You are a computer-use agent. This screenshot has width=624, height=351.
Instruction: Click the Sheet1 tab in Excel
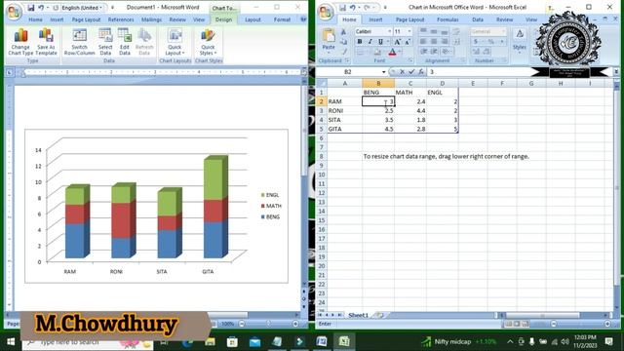[359, 315]
